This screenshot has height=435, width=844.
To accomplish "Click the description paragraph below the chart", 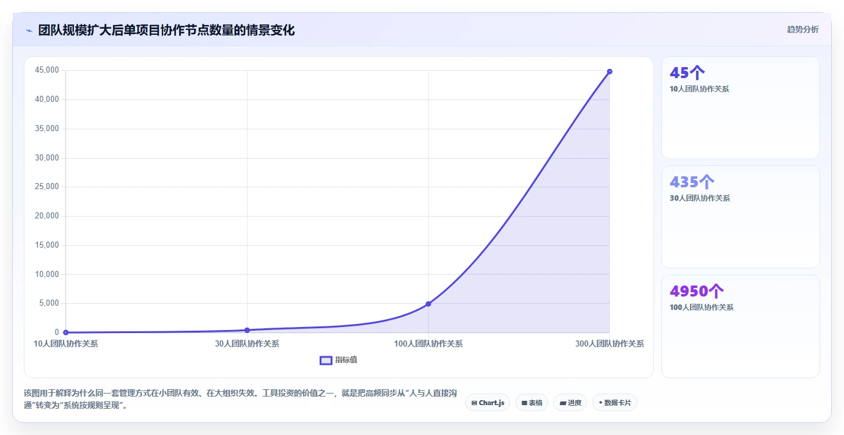I will (240, 400).
